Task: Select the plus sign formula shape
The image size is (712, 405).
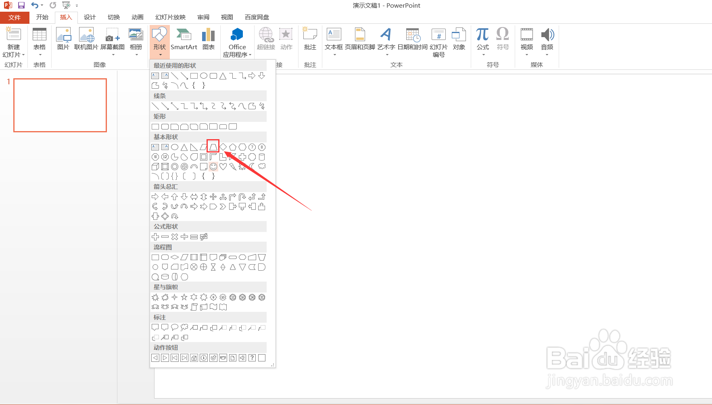Action: 155,237
